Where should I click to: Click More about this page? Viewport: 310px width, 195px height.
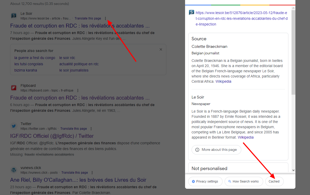[216, 150]
